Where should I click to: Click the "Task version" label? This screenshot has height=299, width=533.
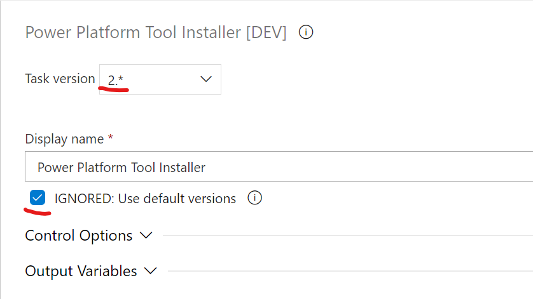coord(60,79)
